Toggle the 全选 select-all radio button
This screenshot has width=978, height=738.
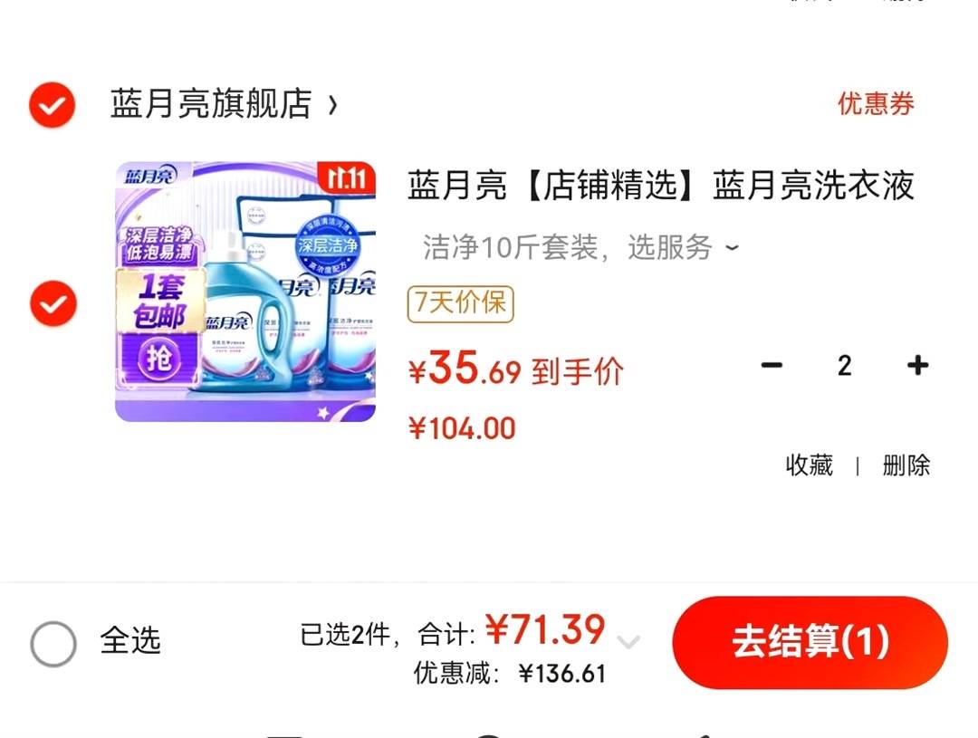[x=53, y=644]
